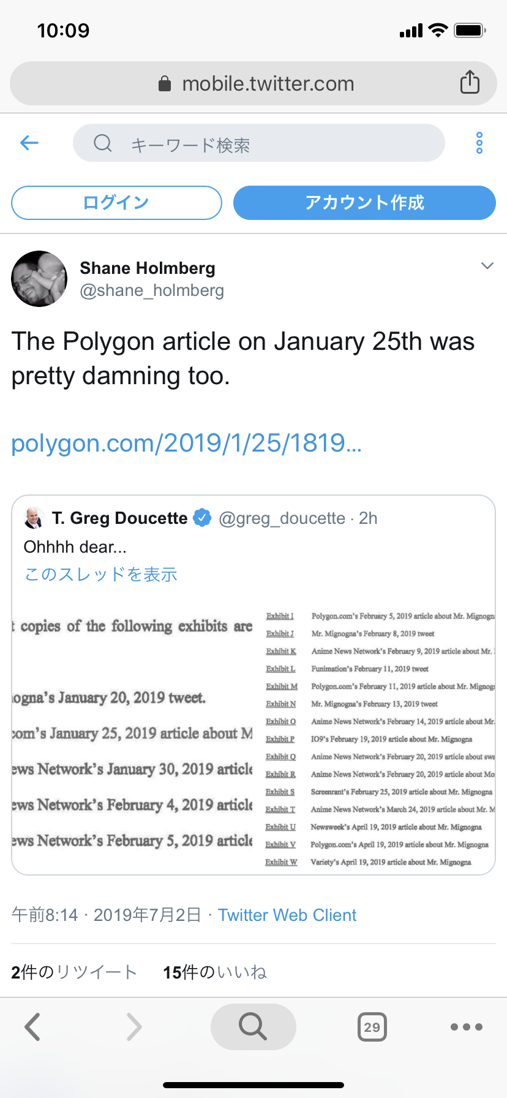Viewport: 507px width, 1098px height.
Task: Open Shane Holmberg's profile picture
Action: [x=39, y=279]
